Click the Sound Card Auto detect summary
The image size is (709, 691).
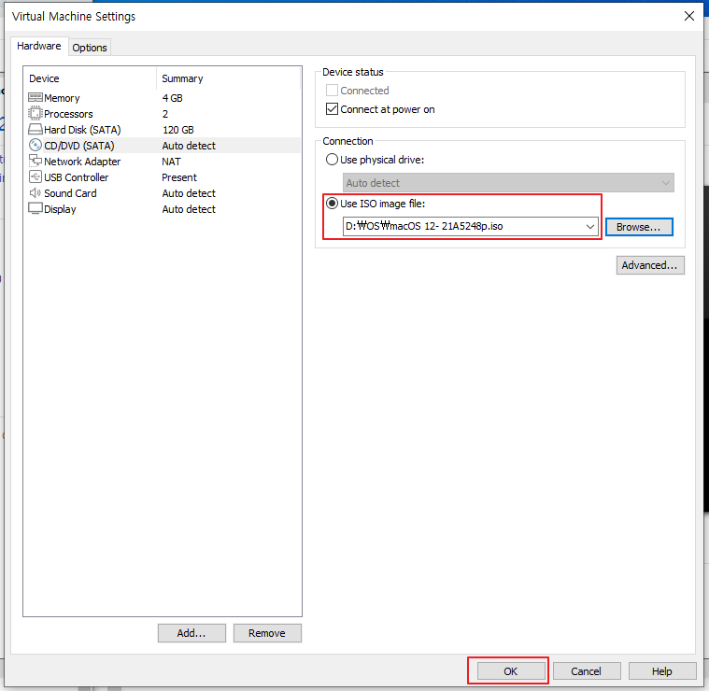(x=189, y=193)
